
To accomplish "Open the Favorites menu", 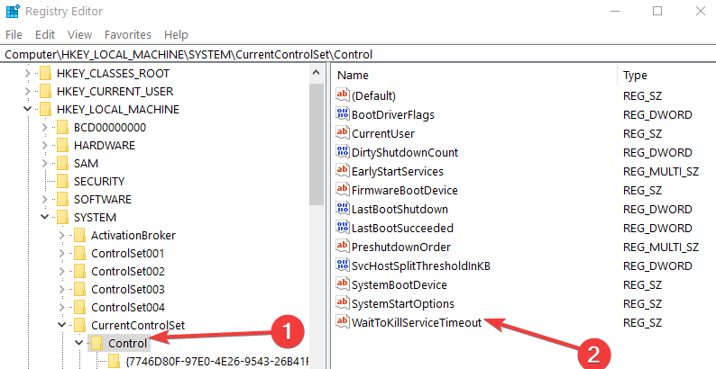I will (x=128, y=34).
